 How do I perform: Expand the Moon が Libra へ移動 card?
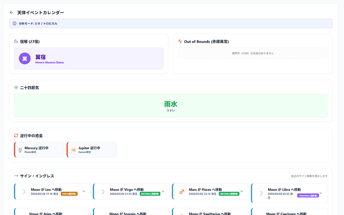point(321,191)
